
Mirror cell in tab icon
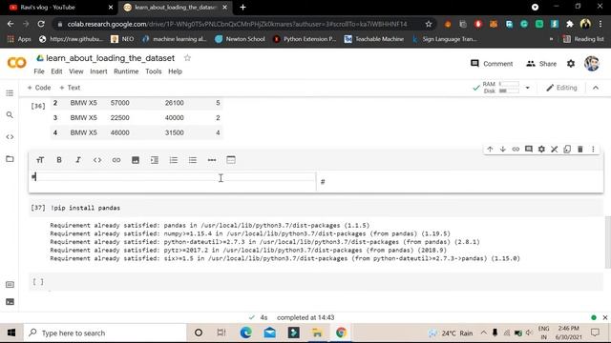coord(567,149)
